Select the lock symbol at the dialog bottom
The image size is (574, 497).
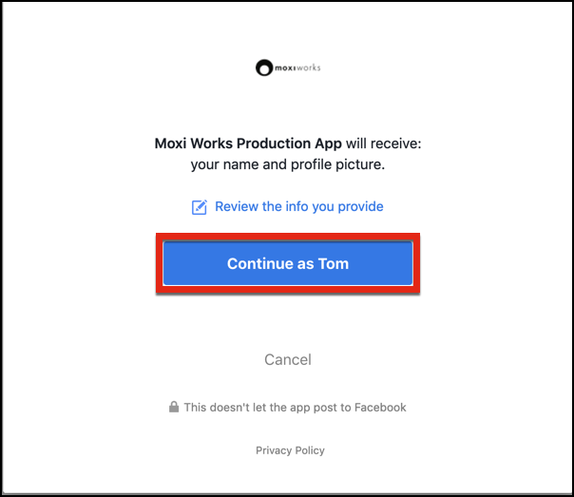coord(174,408)
